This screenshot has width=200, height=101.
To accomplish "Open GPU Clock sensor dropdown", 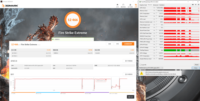I will click(154, 8).
